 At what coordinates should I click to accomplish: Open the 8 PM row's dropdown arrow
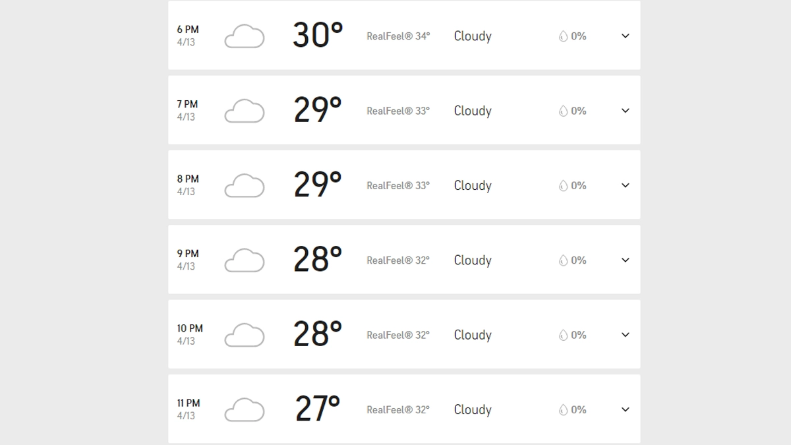(626, 185)
